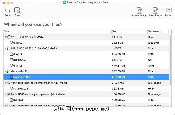Image resolution: width=175 pixels, height=115 pixels.
Task: Select the disk1s2 row
Action: click(x=86, y=54)
